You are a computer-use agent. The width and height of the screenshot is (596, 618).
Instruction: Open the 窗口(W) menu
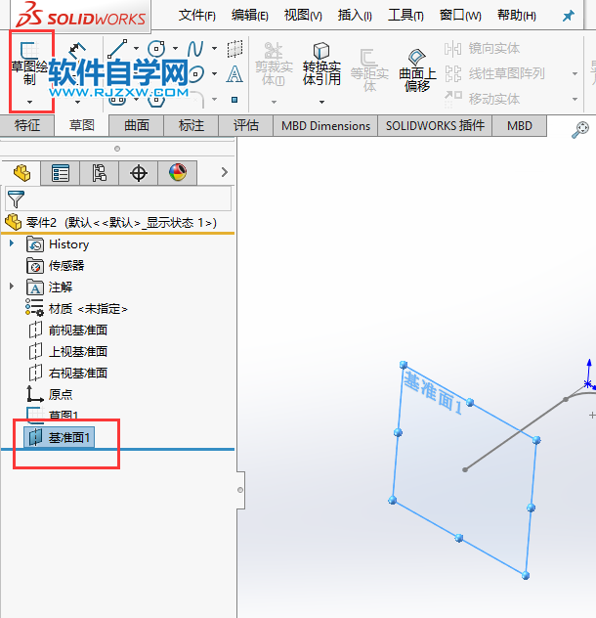pos(460,16)
